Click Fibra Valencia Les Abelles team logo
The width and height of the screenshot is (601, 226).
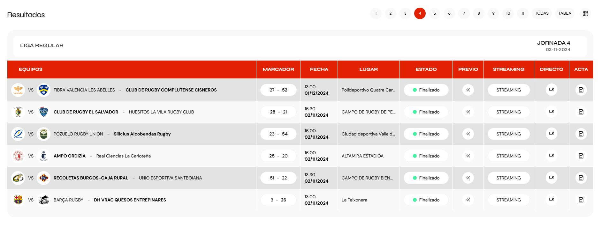tap(18, 90)
